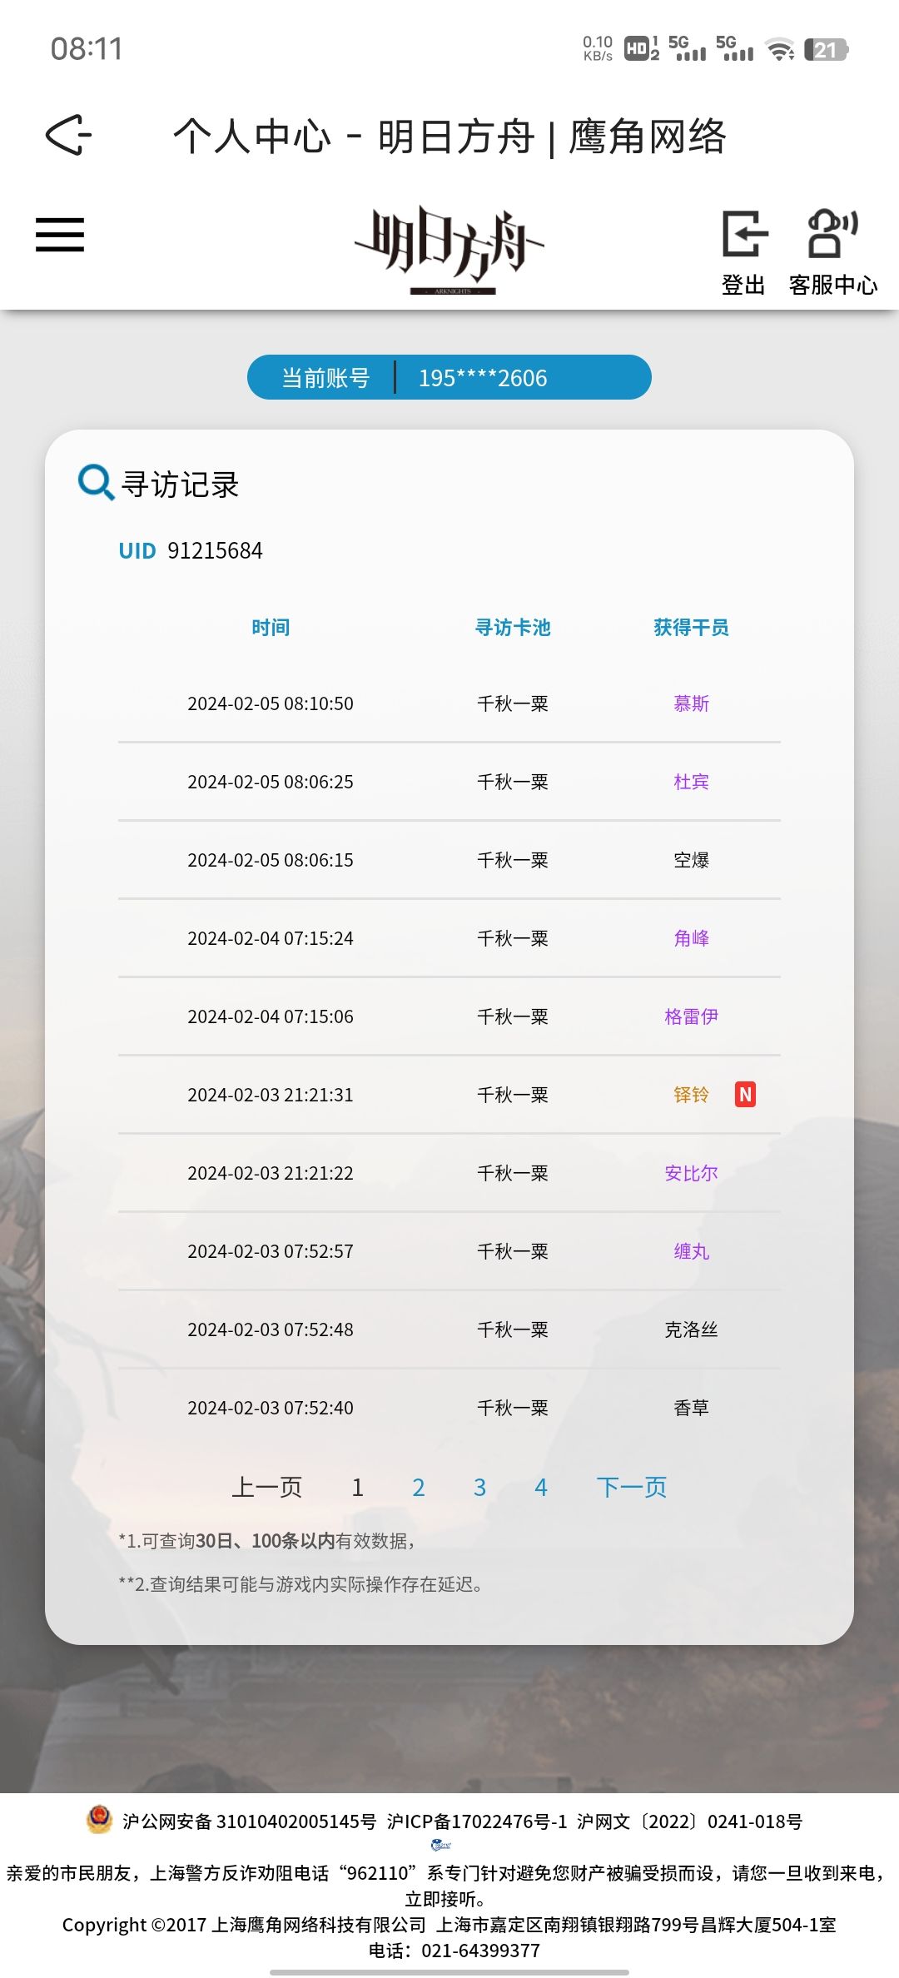Select operator name 慕斯 in first row
The height and width of the screenshot is (1978, 899).
tap(691, 703)
